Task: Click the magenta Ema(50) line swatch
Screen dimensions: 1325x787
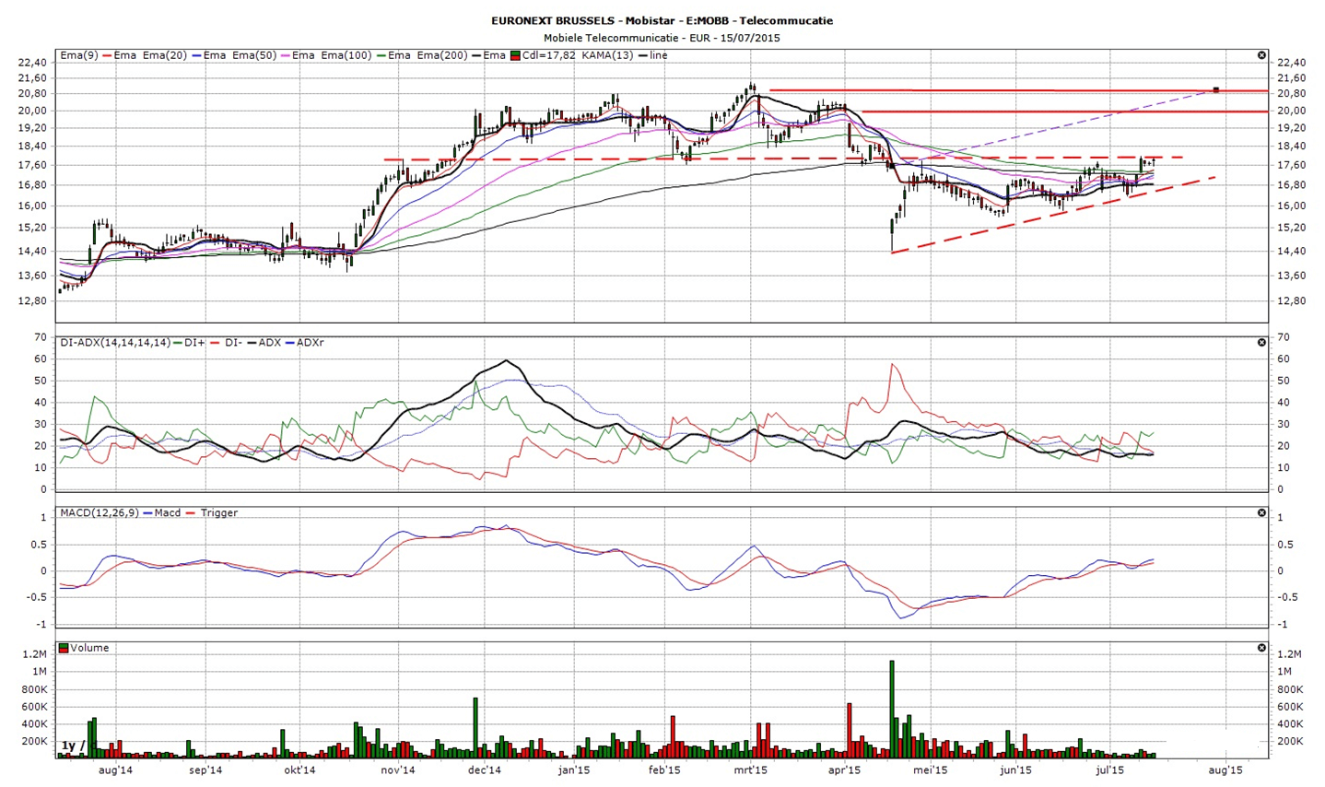Action: (286, 55)
